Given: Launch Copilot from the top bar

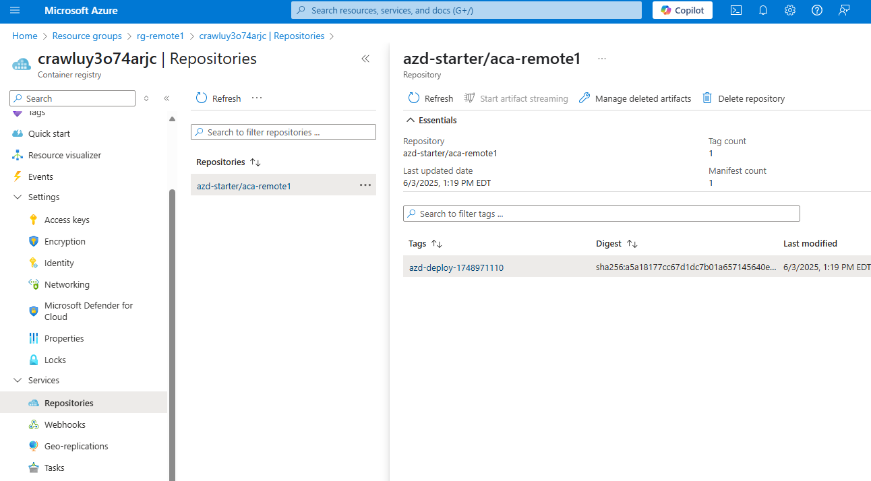Looking at the screenshot, I should tap(682, 10).
